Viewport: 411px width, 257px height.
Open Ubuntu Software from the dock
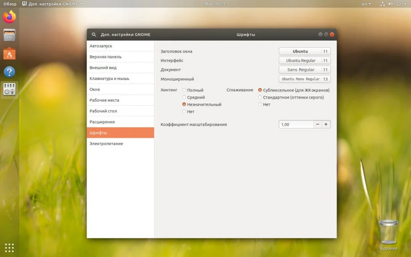pyautogui.click(x=9, y=54)
